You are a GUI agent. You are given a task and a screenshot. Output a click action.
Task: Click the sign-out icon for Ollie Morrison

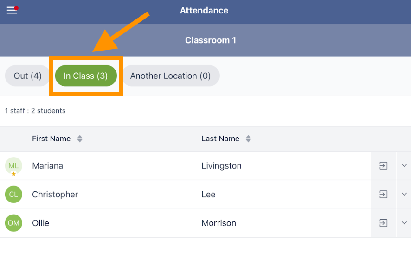383,223
